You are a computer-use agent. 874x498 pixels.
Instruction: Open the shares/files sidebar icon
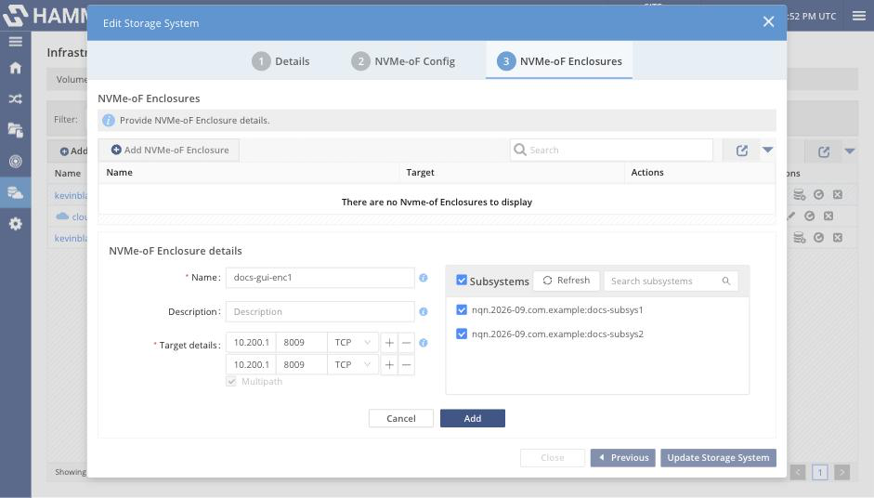16,130
